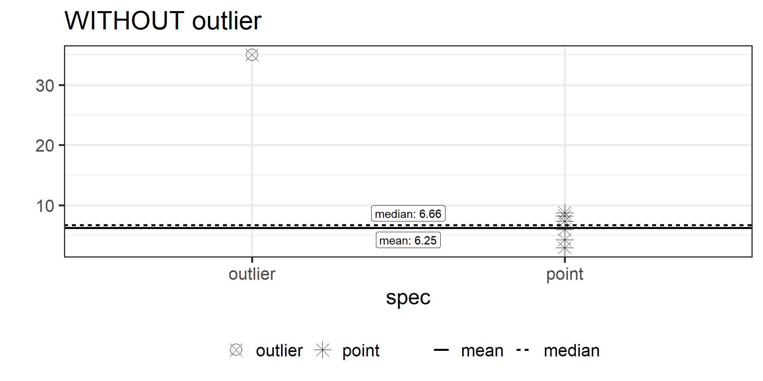Click the topmost asterisk point in point column
763x381 pixels.
click(x=565, y=213)
